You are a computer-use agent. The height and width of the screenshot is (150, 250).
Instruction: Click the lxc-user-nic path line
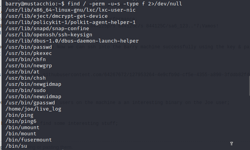click(71, 10)
